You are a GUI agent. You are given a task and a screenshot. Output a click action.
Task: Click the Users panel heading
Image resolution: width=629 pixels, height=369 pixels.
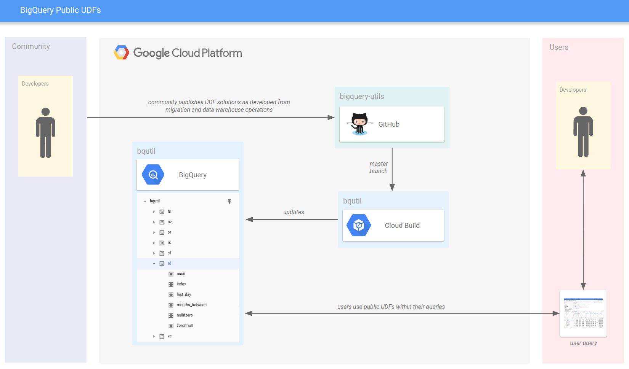559,47
